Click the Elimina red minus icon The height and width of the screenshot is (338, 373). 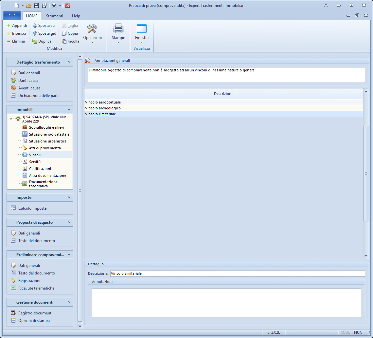[x=9, y=41]
